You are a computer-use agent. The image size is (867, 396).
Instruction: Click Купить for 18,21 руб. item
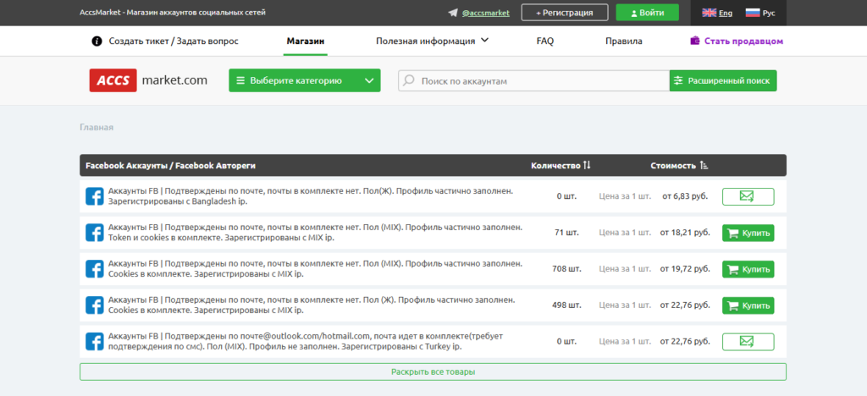pyautogui.click(x=748, y=233)
